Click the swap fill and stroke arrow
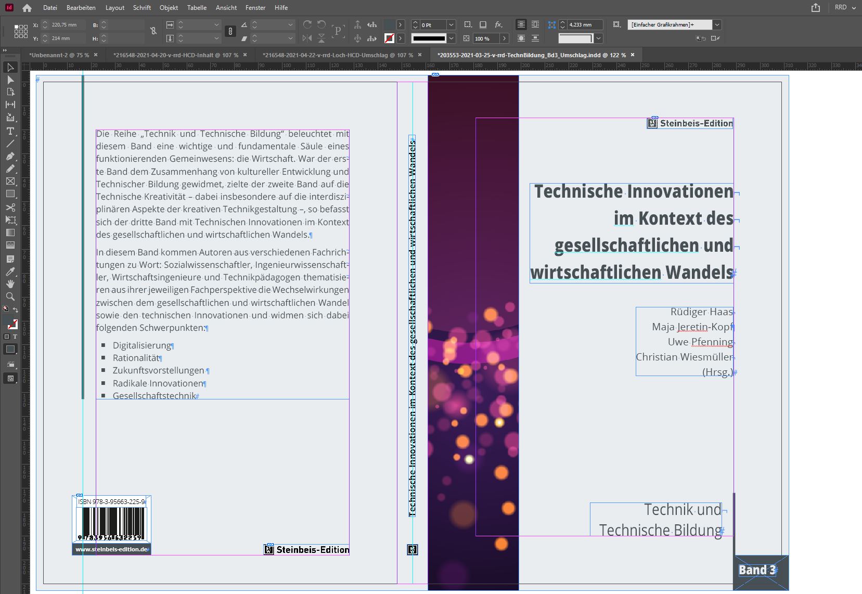Image resolution: width=862 pixels, height=594 pixels. 16,310
